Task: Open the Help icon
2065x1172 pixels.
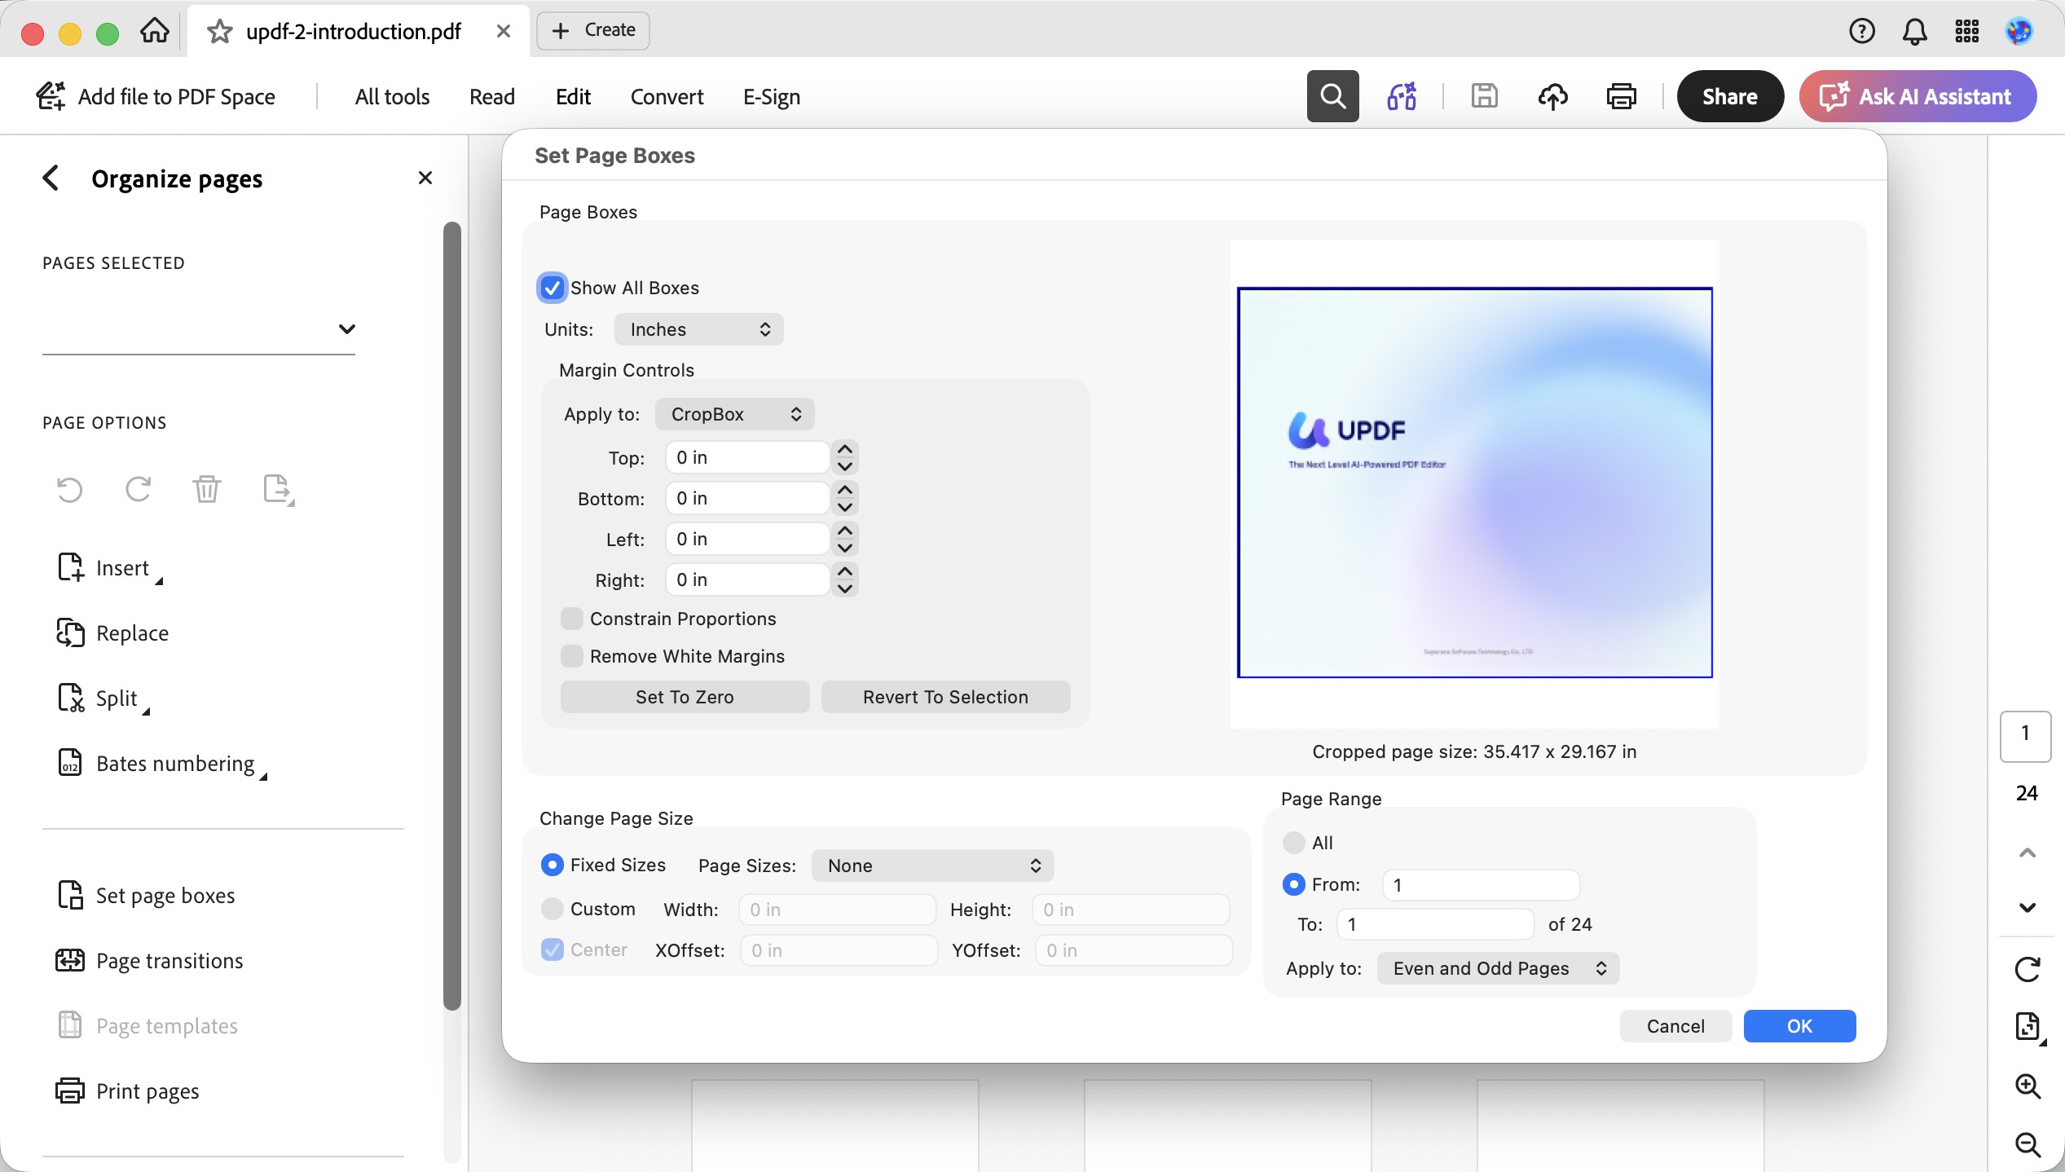Action: coord(1862,31)
